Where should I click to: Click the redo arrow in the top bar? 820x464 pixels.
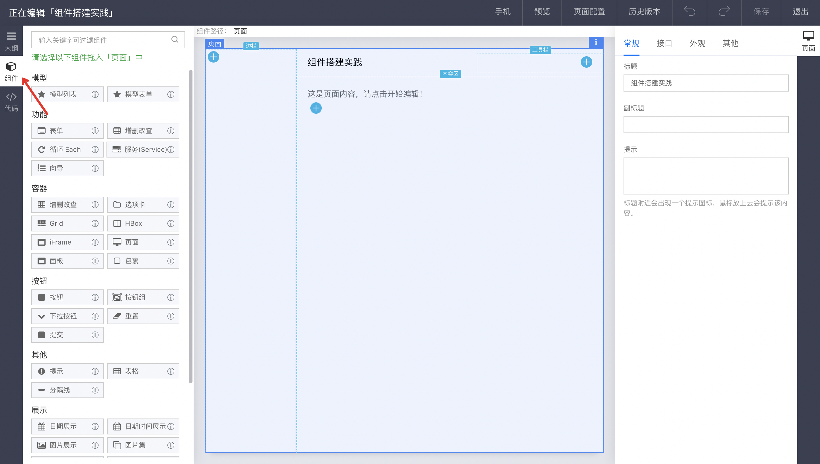[x=724, y=12]
